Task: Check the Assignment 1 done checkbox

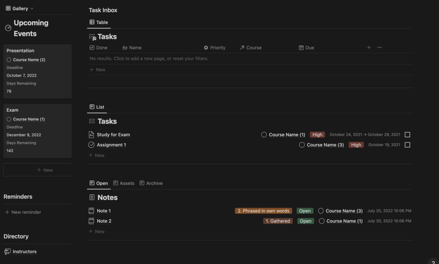Action: coord(407,145)
